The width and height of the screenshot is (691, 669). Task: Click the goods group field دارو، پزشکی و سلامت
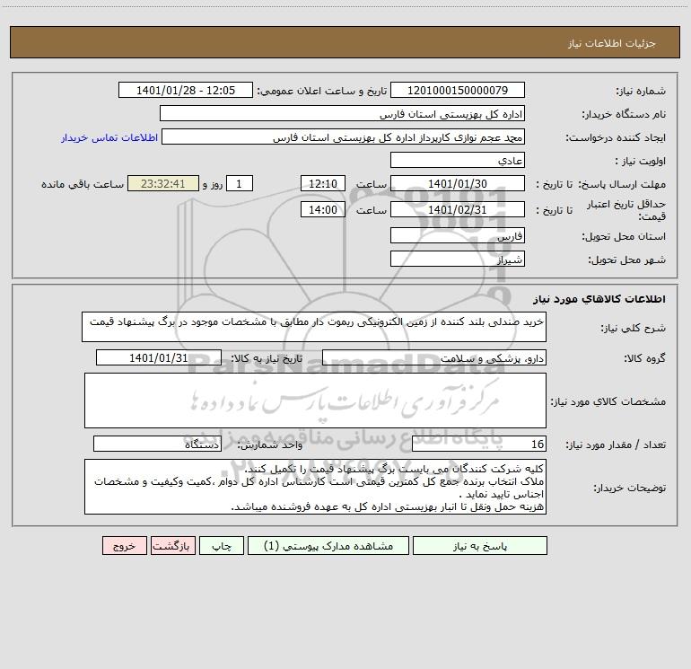point(434,357)
